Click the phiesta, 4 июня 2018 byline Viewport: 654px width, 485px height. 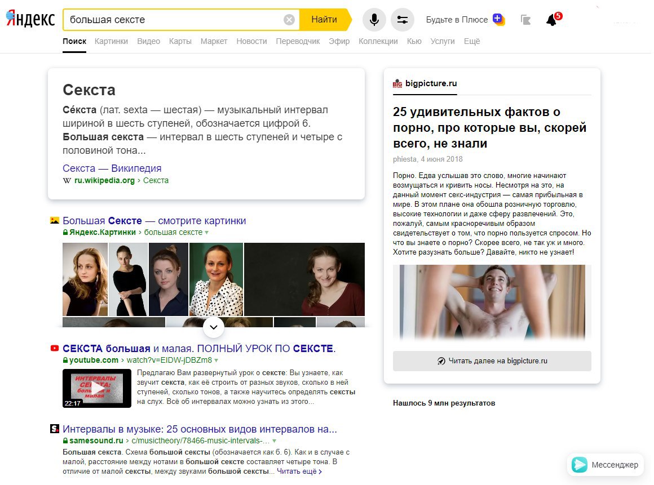coord(427,159)
